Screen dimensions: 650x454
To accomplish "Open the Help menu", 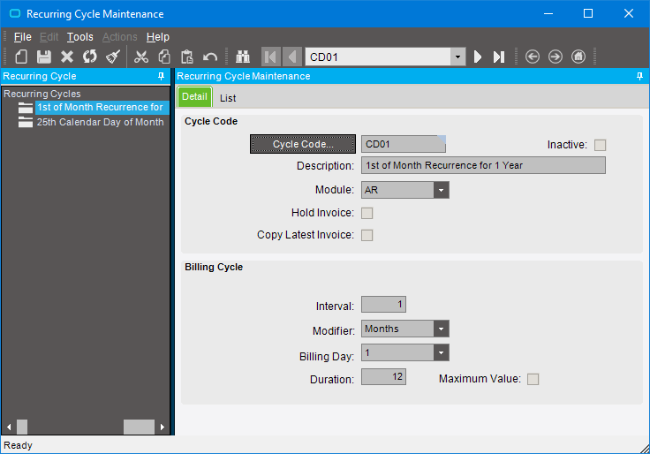I will tap(158, 37).
